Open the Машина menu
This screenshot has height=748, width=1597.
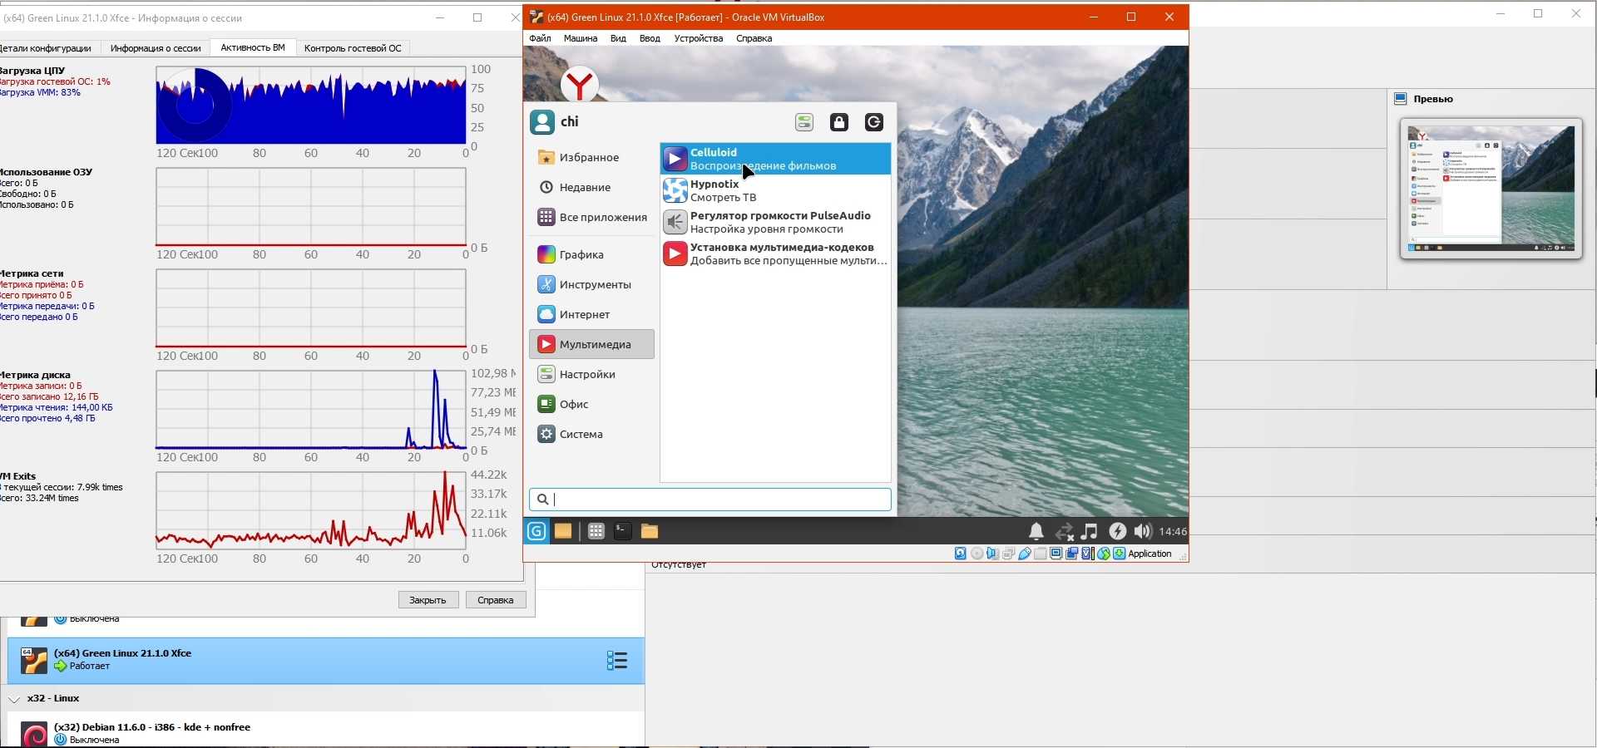(x=581, y=38)
